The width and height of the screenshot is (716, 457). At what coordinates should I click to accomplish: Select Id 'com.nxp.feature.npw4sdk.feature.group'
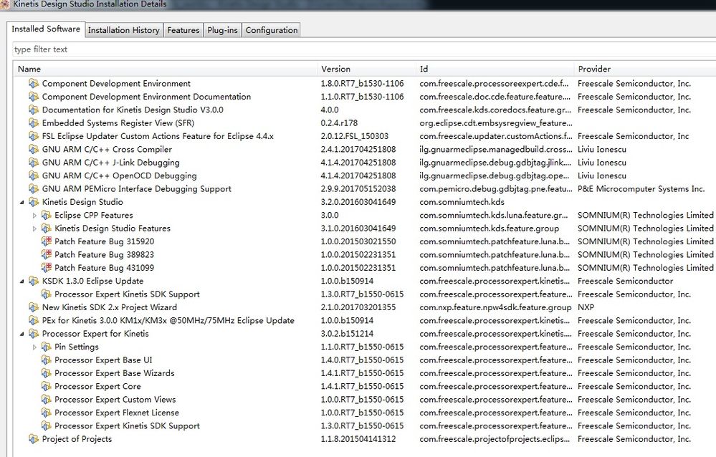(x=495, y=307)
